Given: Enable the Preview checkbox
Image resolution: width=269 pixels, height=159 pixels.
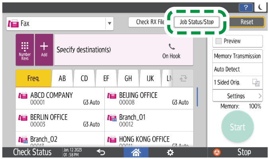Looking at the screenshot, I should point(219,41).
